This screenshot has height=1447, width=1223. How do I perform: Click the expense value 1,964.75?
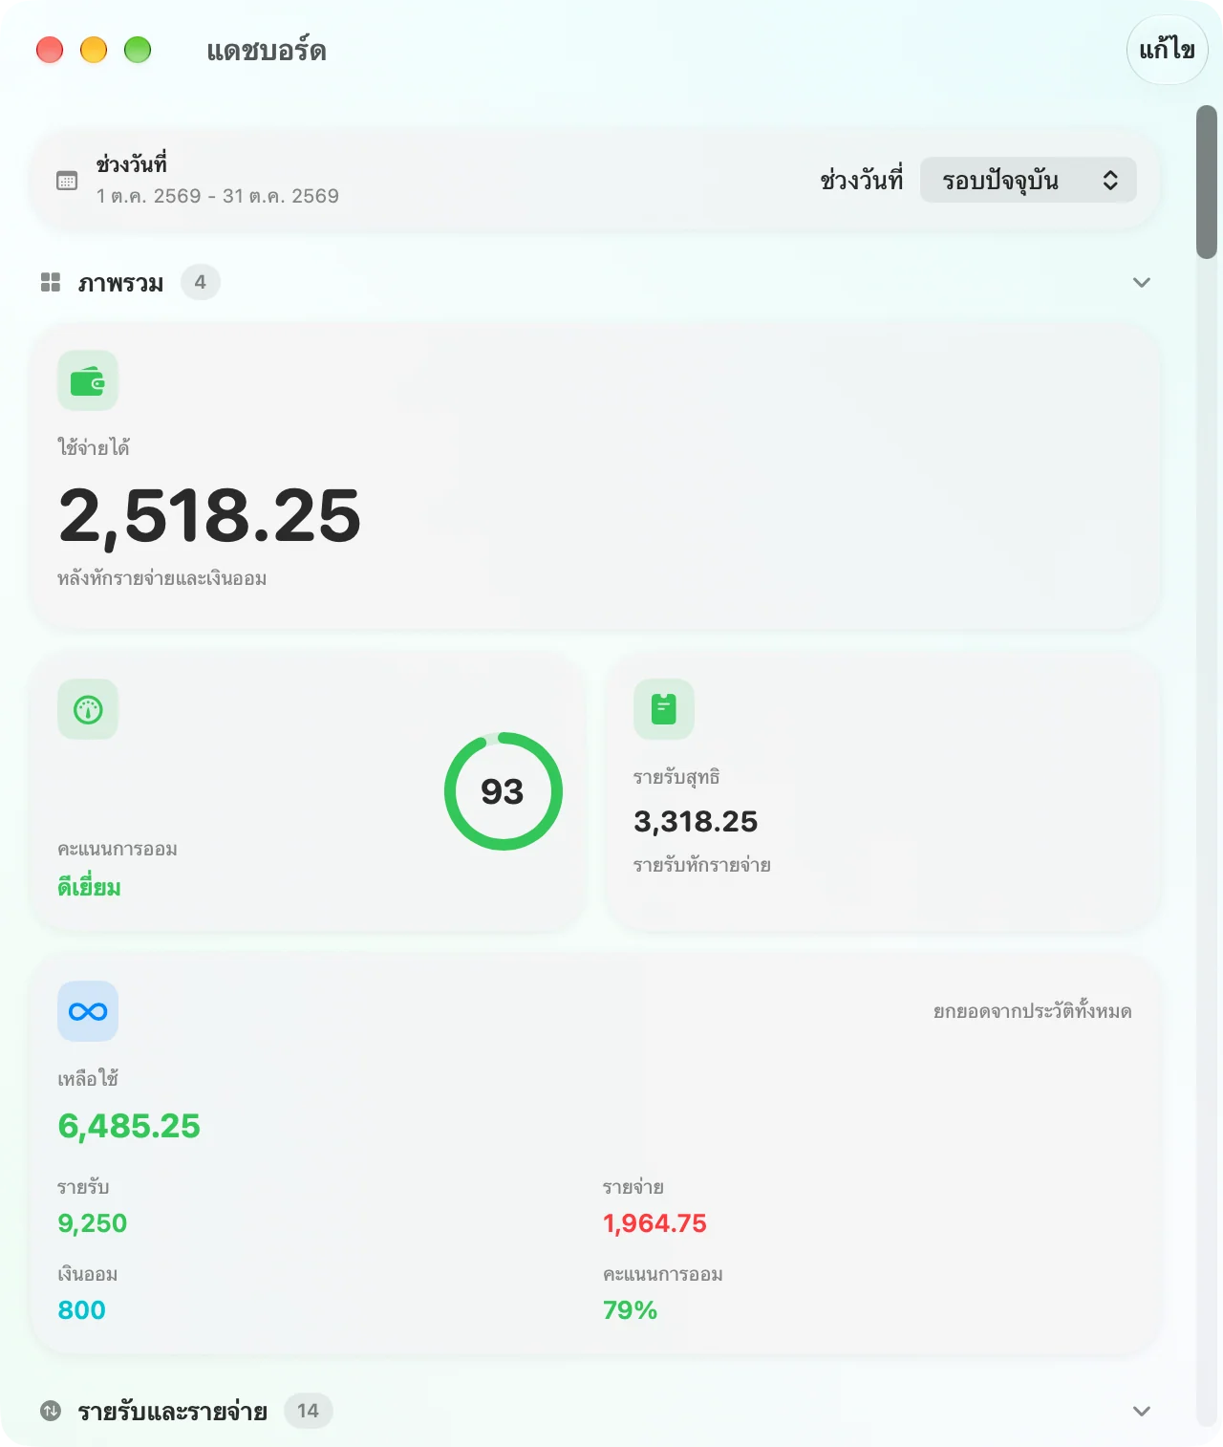pos(654,1223)
